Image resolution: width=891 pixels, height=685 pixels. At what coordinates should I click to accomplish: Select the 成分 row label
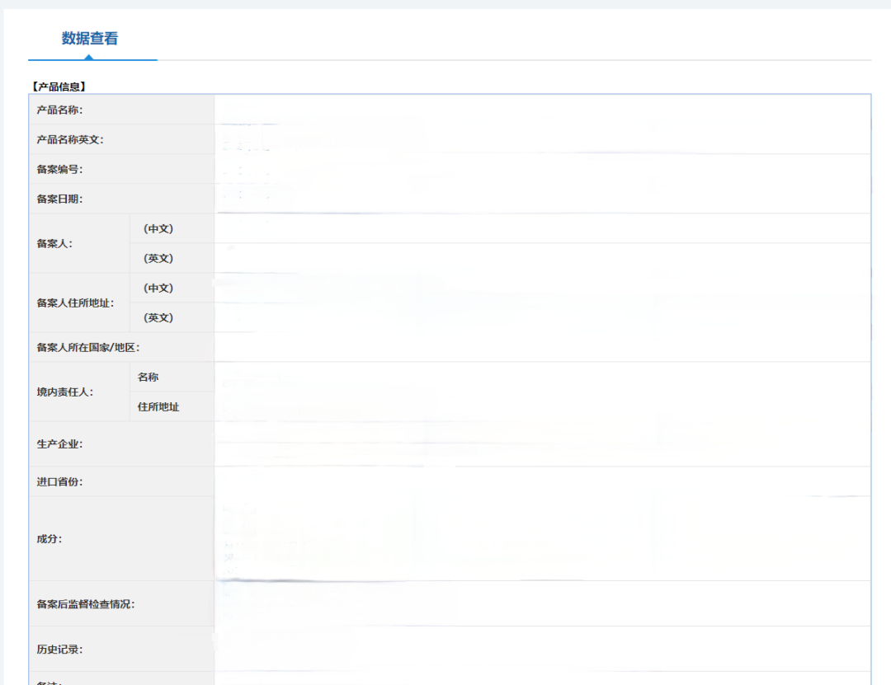(x=49, y=538)
